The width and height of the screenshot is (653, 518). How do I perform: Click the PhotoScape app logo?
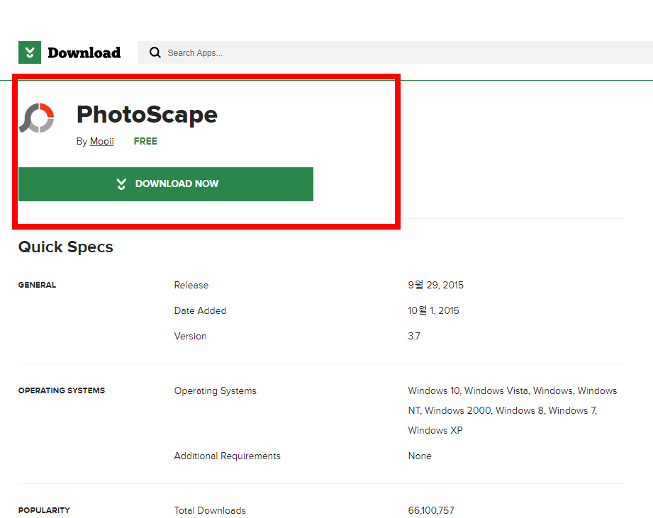click(37, 118)
